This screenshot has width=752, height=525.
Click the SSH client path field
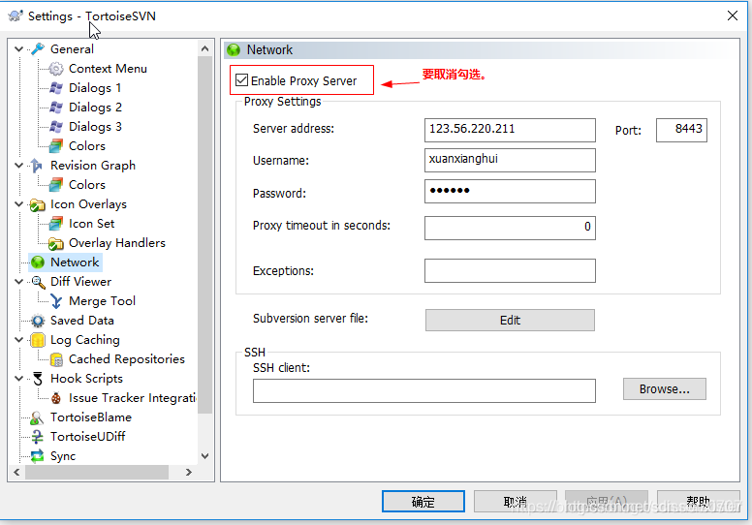tap(423, 390)
